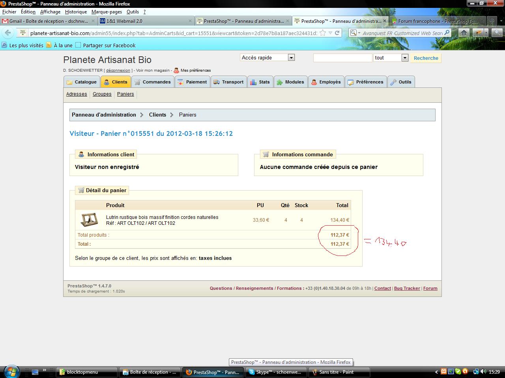The image size is (505, 378).
Task: Click the magnifier add-on button at toolbar end
Action: click(x=496, y=33)
